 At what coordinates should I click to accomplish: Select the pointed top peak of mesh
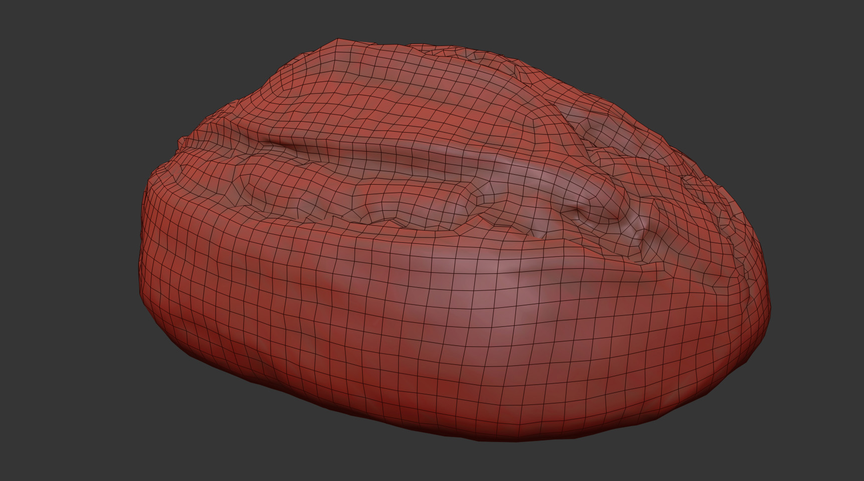point(337,40)
